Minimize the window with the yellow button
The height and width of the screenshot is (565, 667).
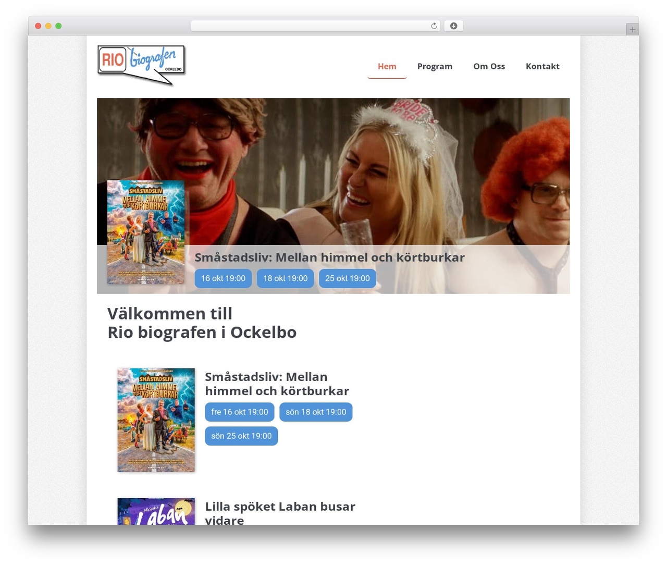coord(48,26)
